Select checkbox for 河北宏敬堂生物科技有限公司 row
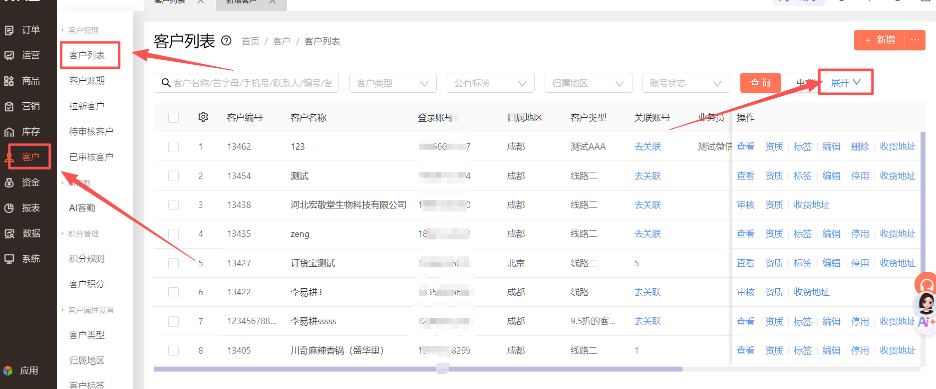 point(174,205)
